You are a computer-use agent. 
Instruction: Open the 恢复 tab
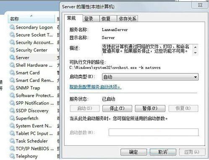pyautogui.click(x=108, y=18)
